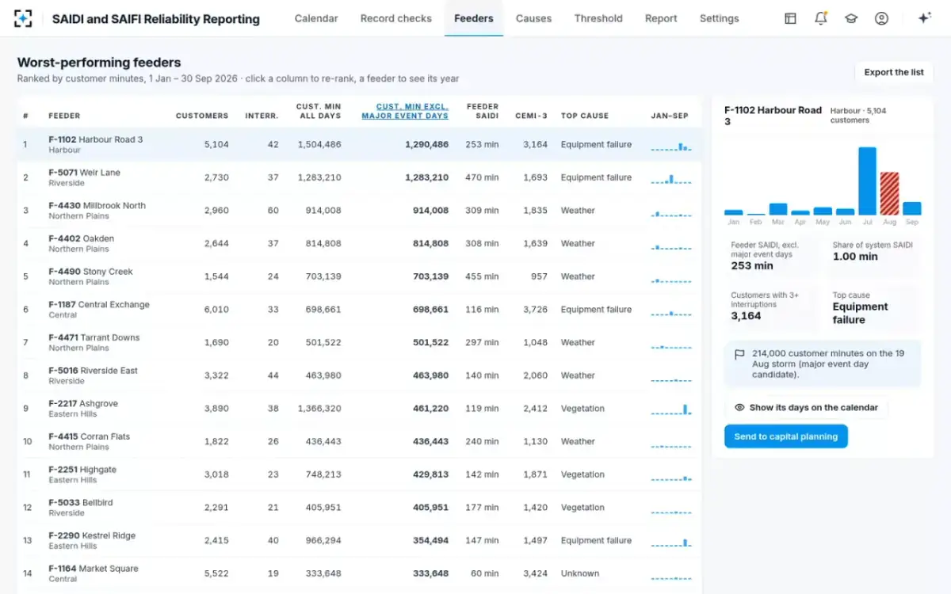The height and width of the screenshot is (594, 951).
Task: Click 3,726 CEMI-3 value for Central Exchange
Action: pos(535,310)
